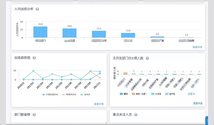Toggle 转调休时长 legend series
Screen dimensions: 214x125
click(69, 95)
